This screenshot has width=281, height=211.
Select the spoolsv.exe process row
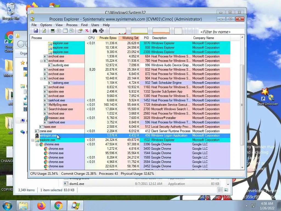[x=130, y=91]
